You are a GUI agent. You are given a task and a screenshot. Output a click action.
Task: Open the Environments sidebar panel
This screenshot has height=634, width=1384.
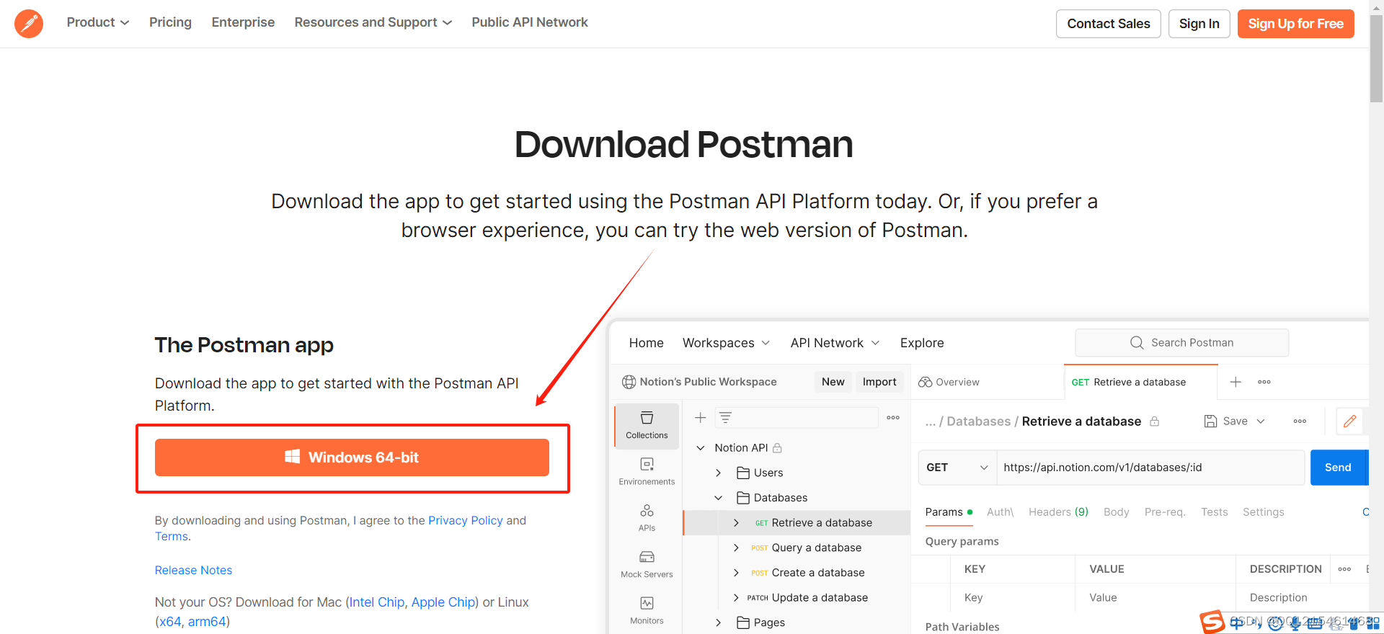(647, 472)
